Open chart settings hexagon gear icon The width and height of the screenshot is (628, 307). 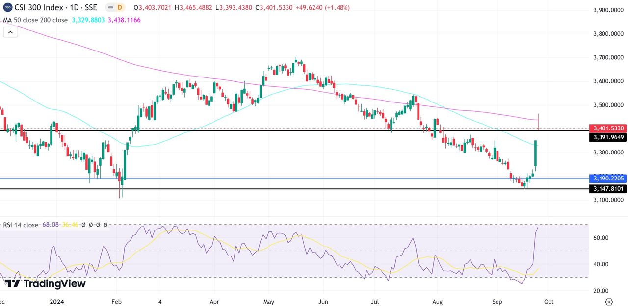coord(609,302)
